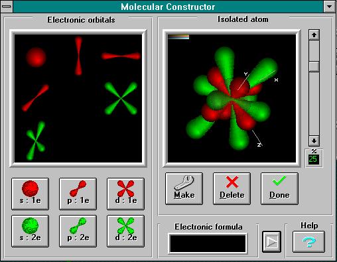
Task: Add the green s : 2e orbital
Action: 30,231
